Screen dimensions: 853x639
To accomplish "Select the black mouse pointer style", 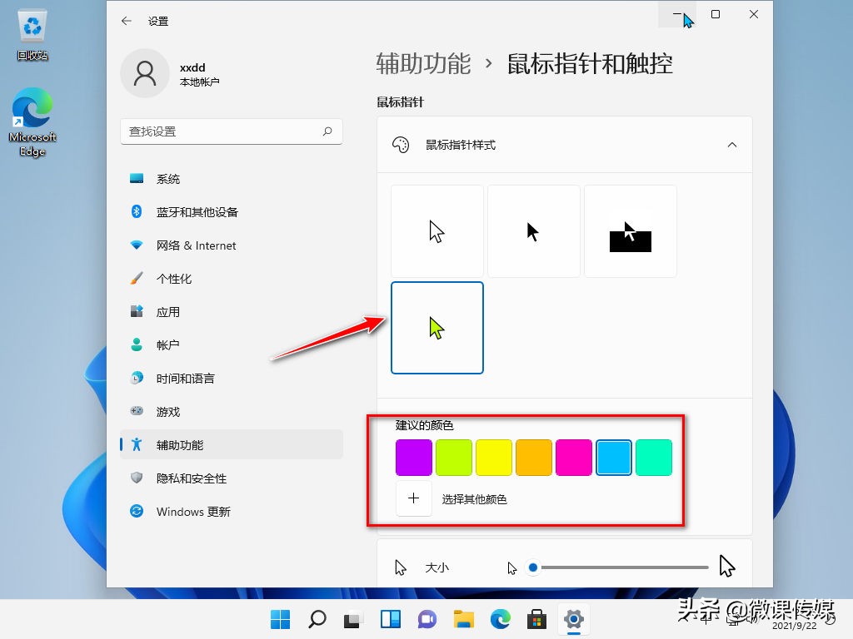I will point(534,231).
